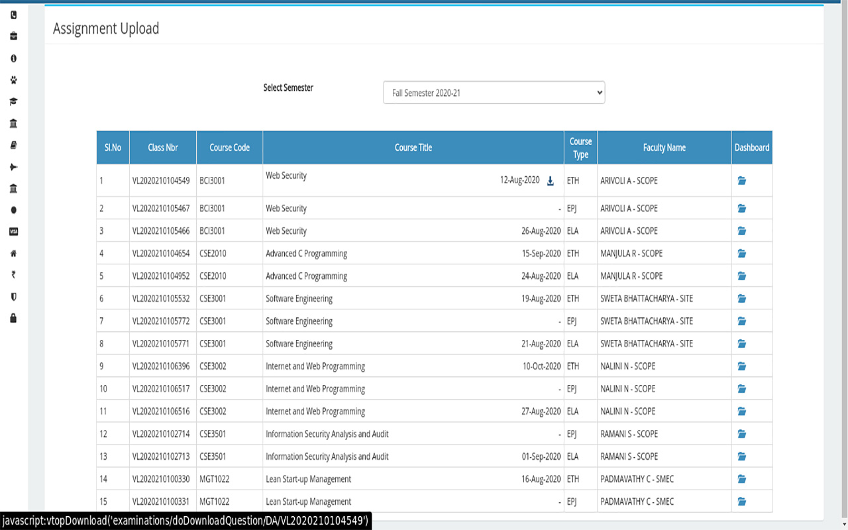Click Internet and Web Programming in row 10
Viewport: 848px width, 530px height.
pos(315,389)
